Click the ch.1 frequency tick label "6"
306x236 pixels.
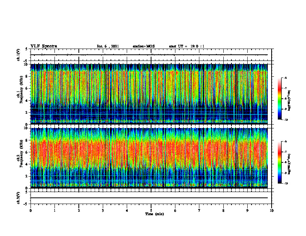click(27, 88)
